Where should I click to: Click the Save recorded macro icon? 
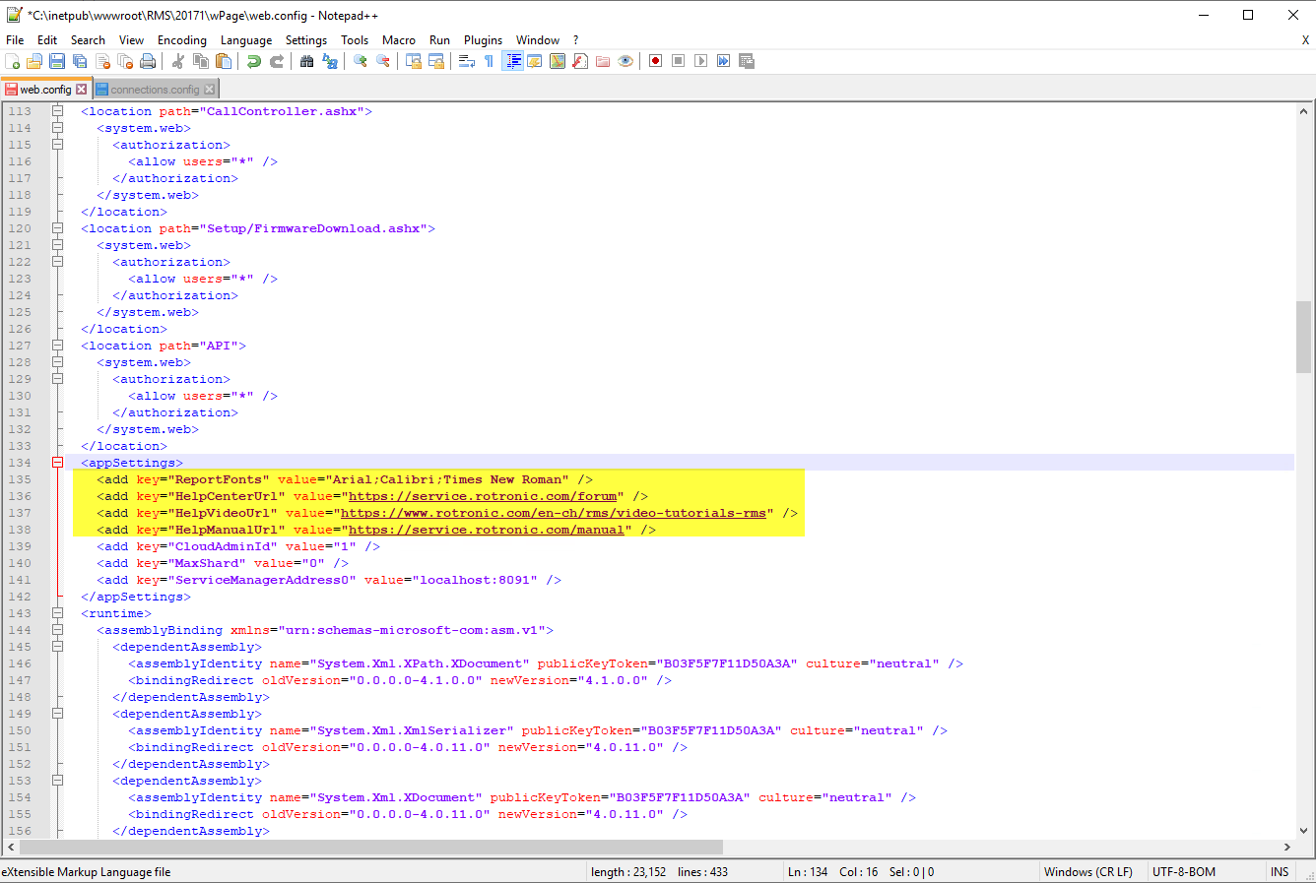coord(747,61)
